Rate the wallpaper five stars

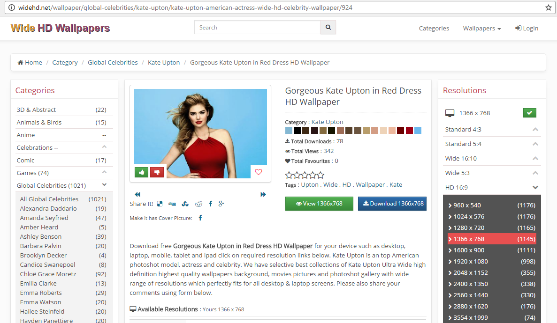(x=320, y=175)
